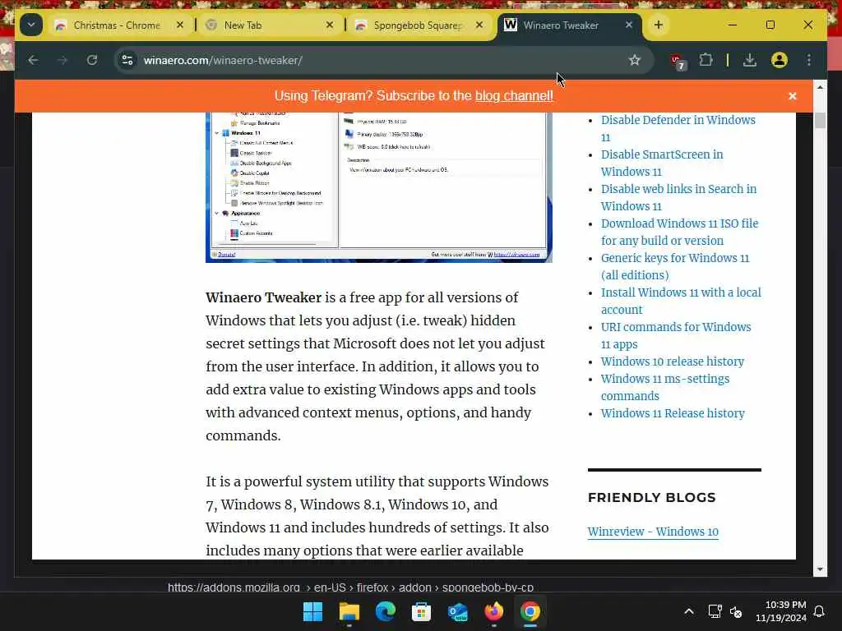
Task: Open Download Windows 11 ISO file link
Action: pos(680,232)
